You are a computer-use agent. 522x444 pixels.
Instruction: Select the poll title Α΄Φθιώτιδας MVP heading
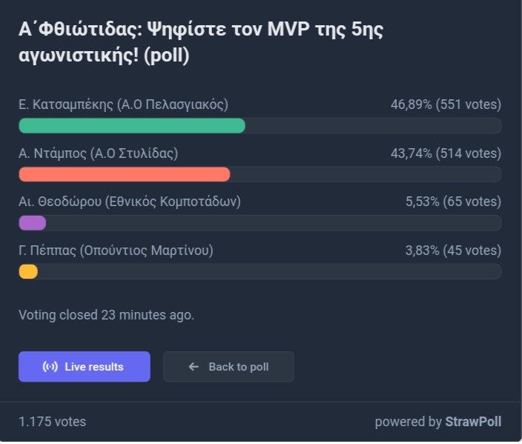pyautogui.click(x=201, y=42)
